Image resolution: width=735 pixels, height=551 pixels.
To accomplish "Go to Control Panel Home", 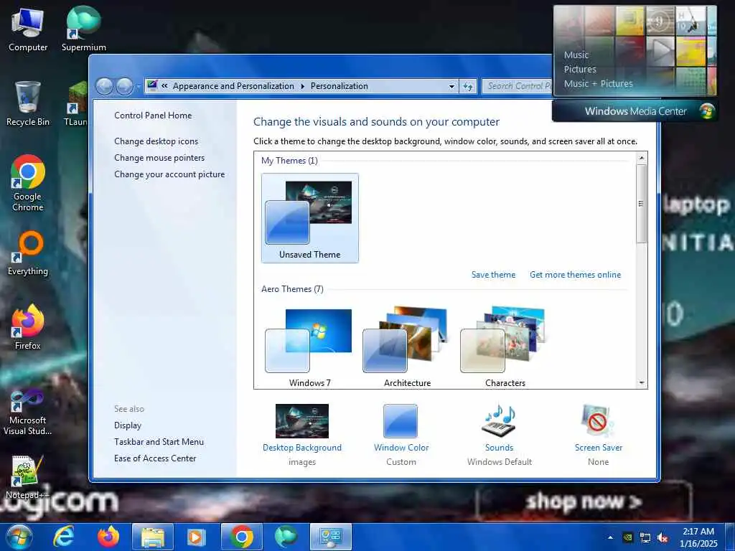I will (153, 116).
